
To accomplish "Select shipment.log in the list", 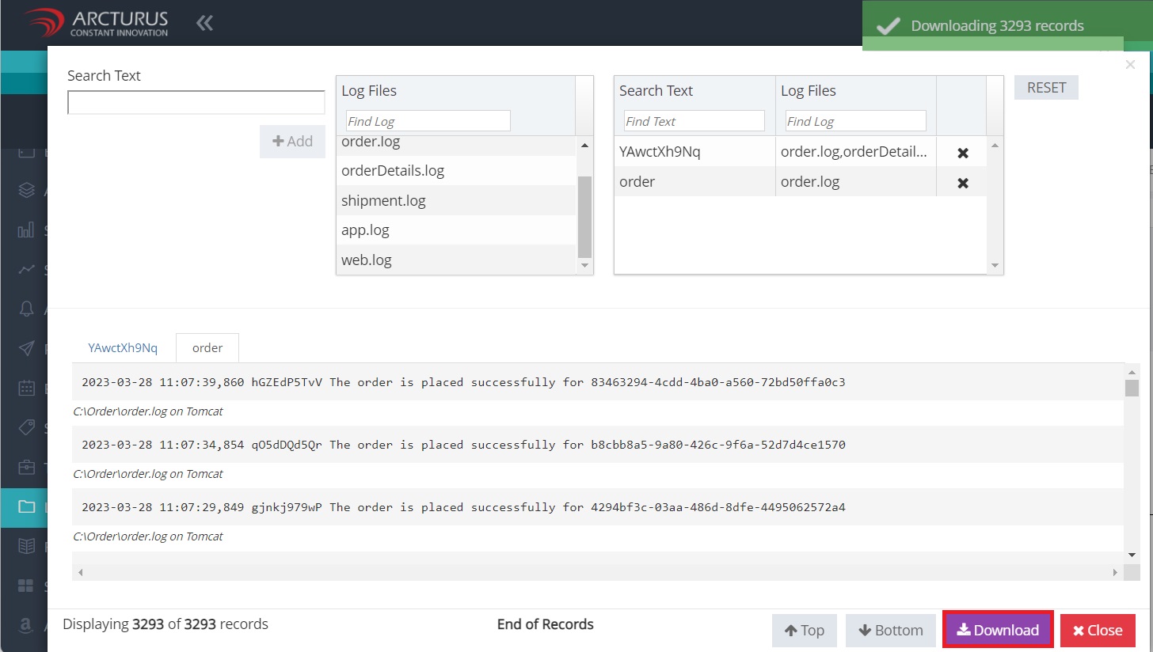I will 456,200.
